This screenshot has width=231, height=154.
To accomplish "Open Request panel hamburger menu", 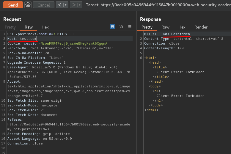I will (x=130, y=26).
